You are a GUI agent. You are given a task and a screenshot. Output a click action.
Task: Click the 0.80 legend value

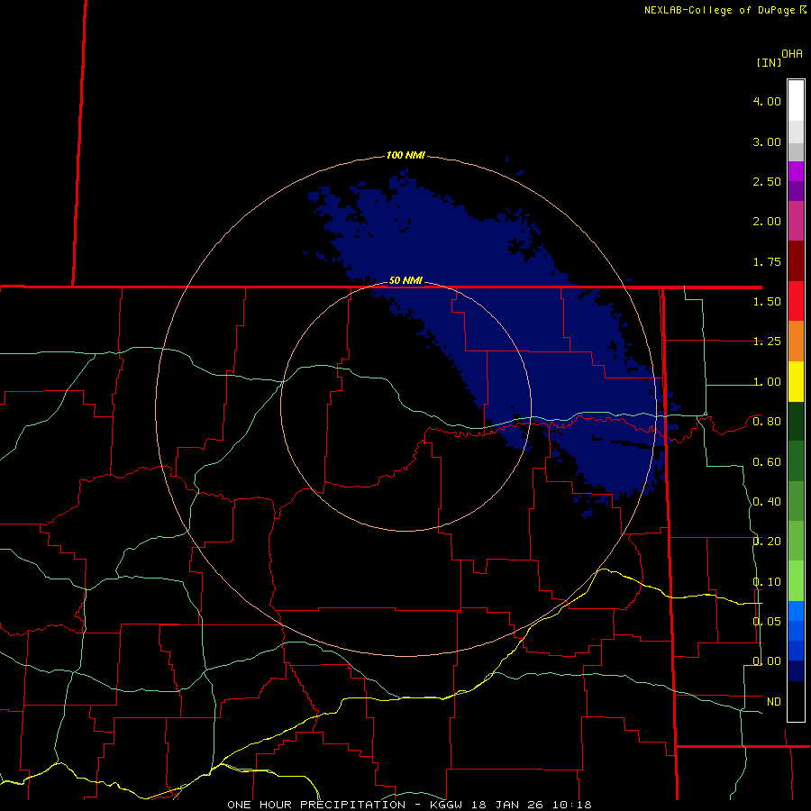pyautogui.click(x=767, y=422)
